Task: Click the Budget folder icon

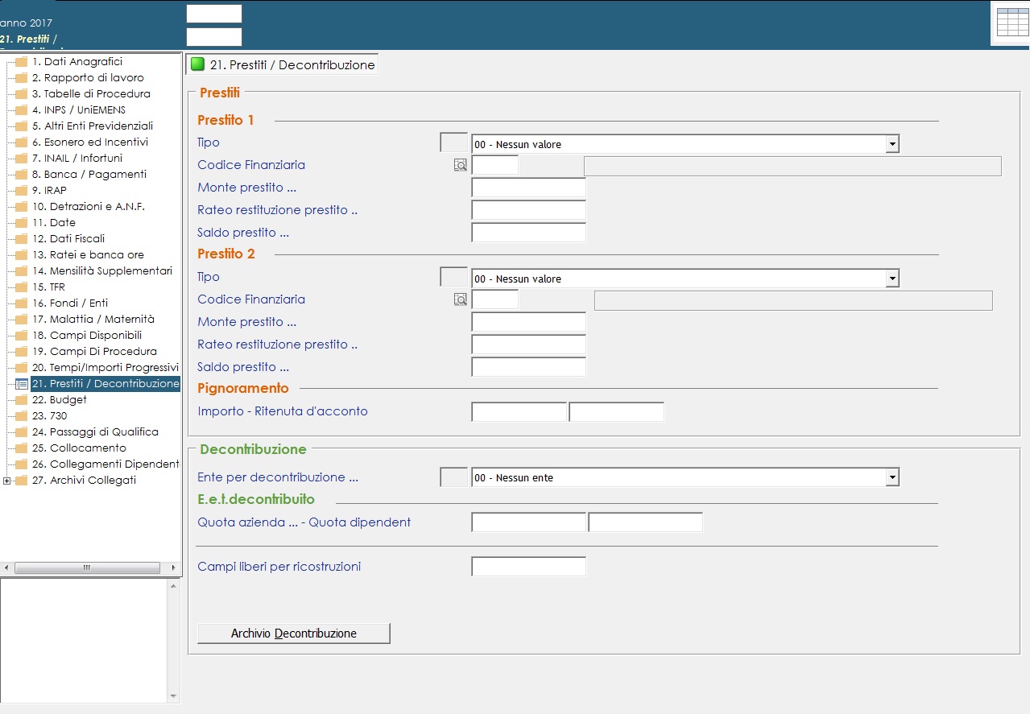Action: pyautogui.click(x=21, y=400)
